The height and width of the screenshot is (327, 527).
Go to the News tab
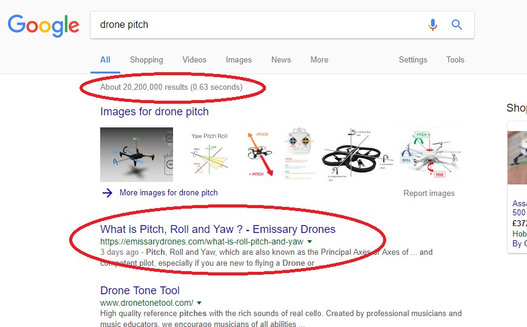281,60
